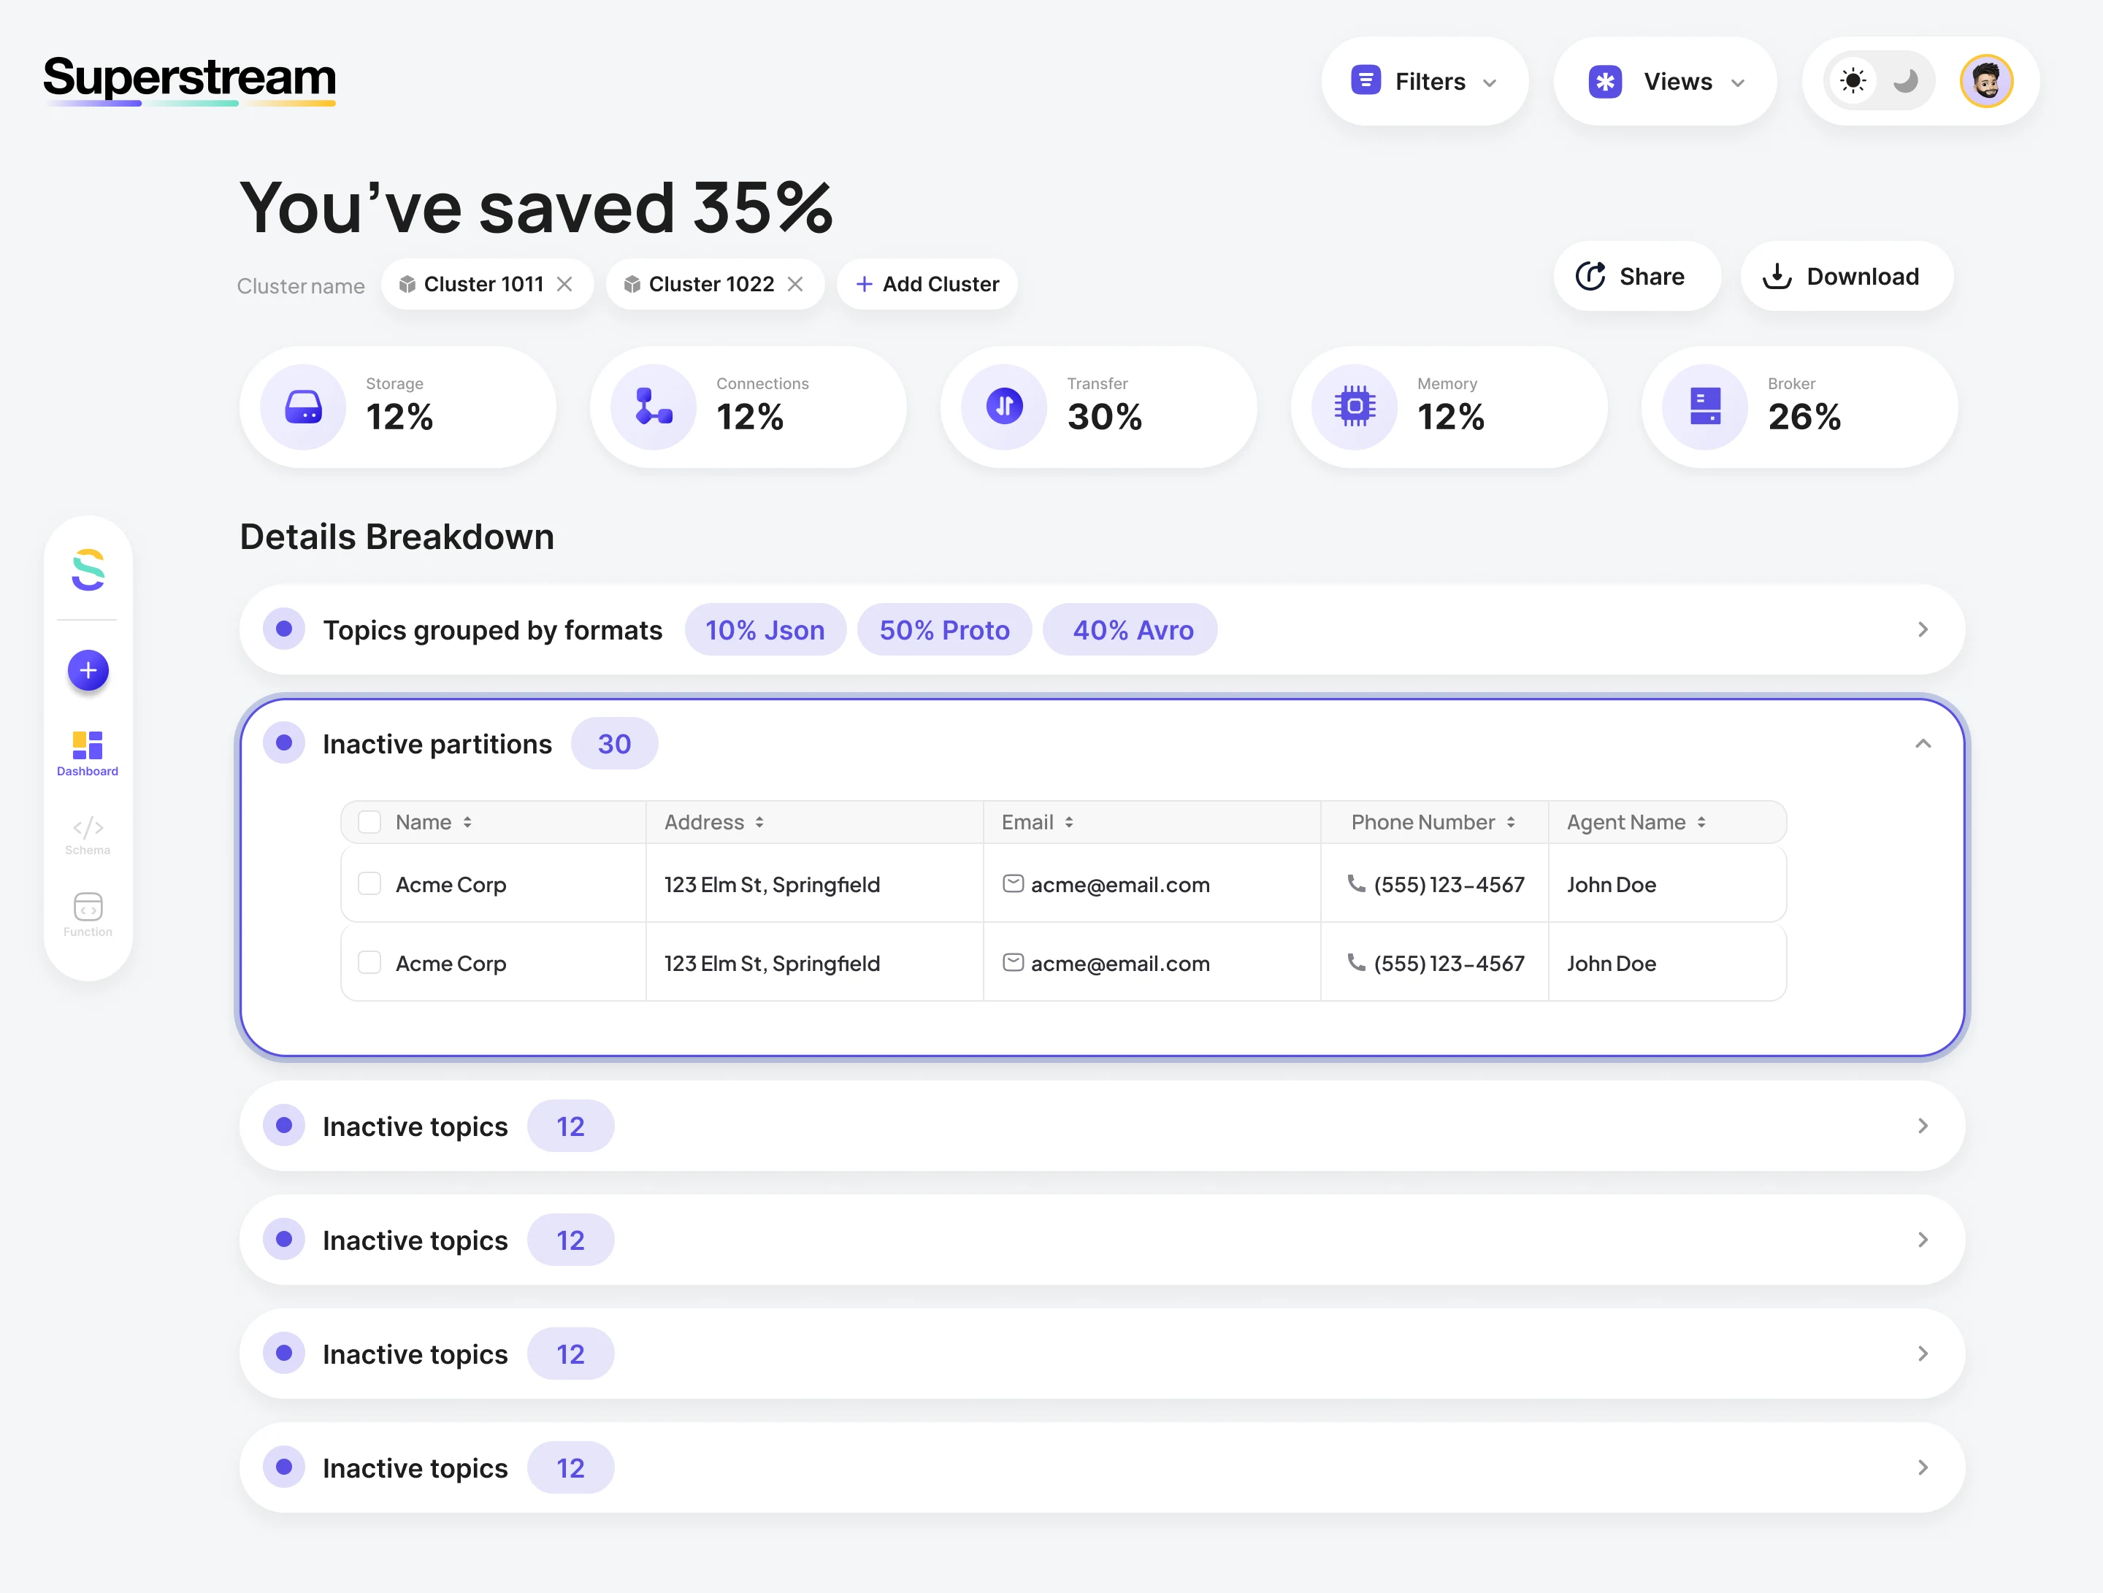This screenshot has width=2103, height=1593.
Task: Open the user avatar profile
Action: pyautogui.click(x=1986, y=81)
